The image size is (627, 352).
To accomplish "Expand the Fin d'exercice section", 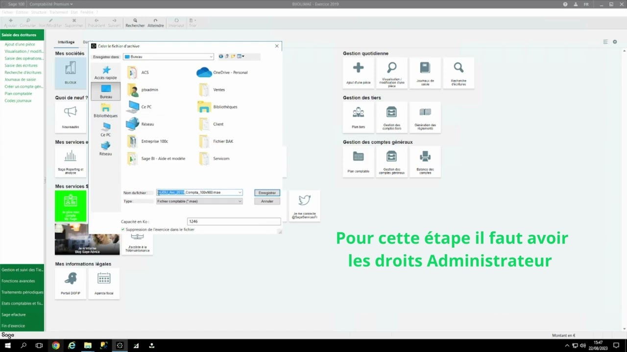I will pos(22,326).
